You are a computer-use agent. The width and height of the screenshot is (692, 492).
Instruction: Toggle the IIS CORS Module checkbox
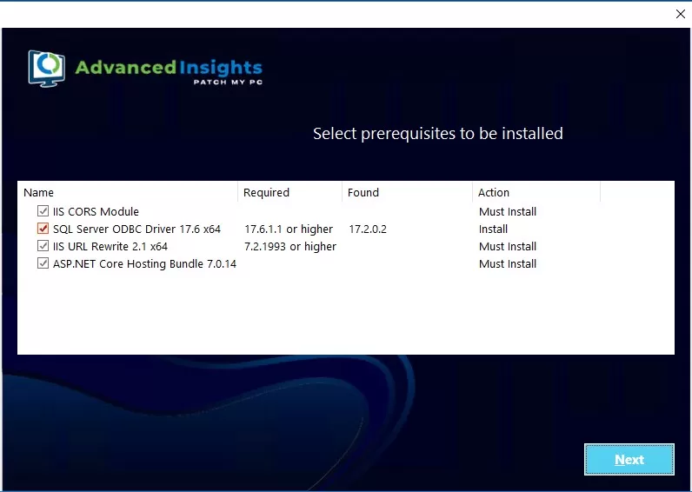(x=43, y=211)
